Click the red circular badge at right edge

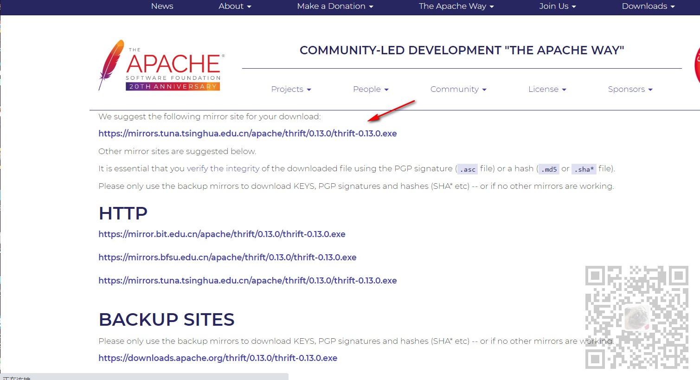[x=697, y=65]
